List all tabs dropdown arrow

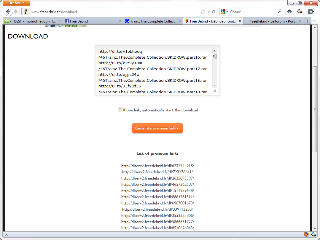tap(314, 21)
